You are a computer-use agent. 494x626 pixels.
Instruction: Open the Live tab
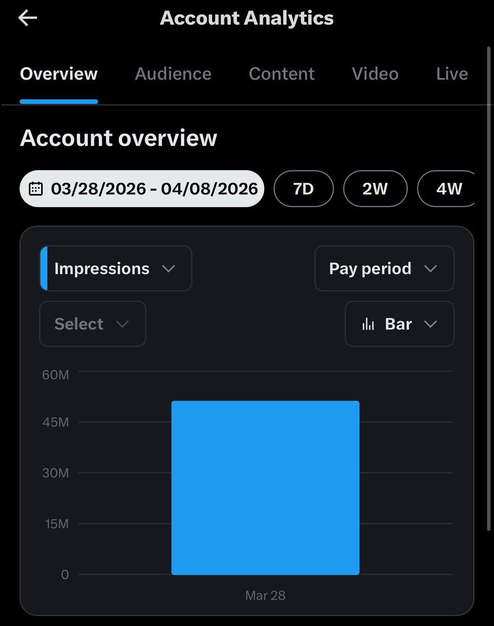click(x=452, y=74)
